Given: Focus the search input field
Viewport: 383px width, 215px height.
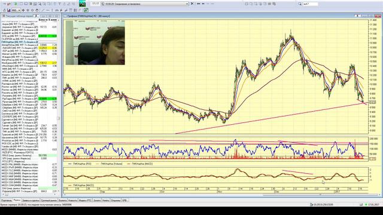Looking at the screenshot, I should point(310,4).
